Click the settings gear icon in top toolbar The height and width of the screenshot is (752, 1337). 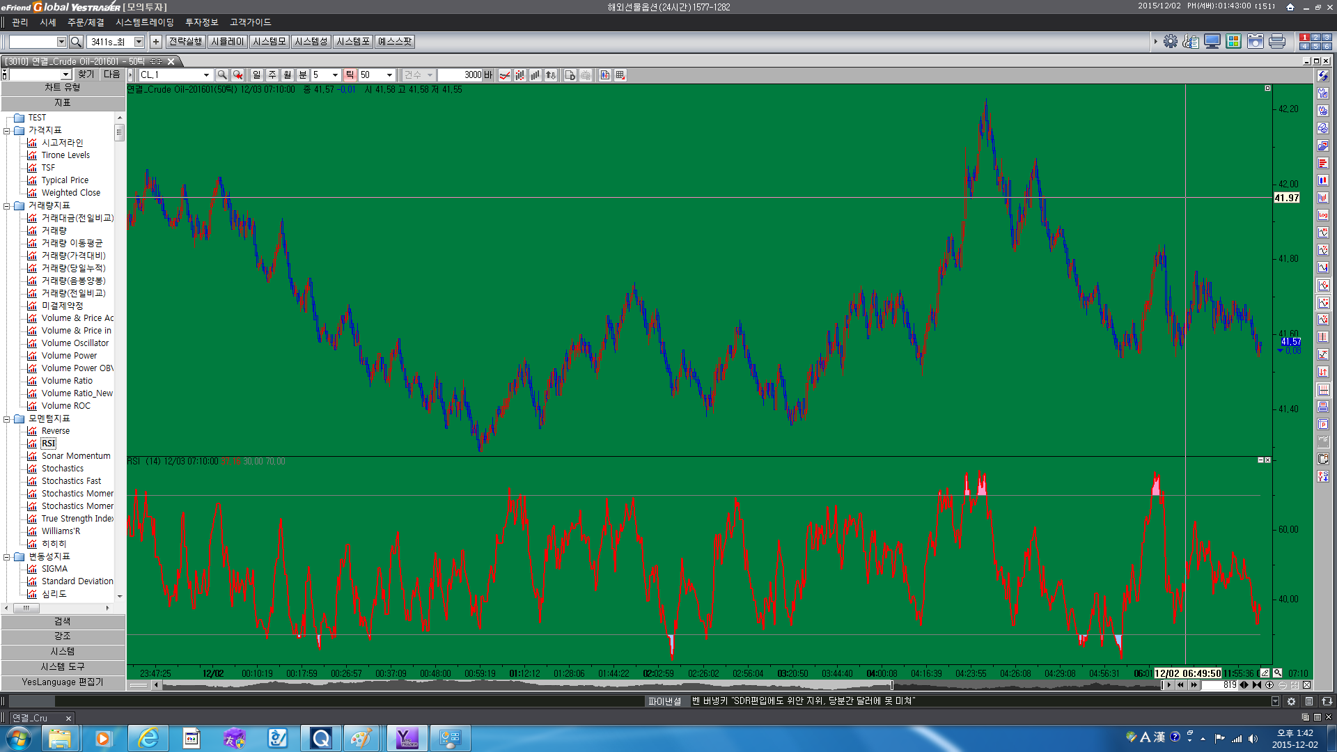tap(1171, 42)
